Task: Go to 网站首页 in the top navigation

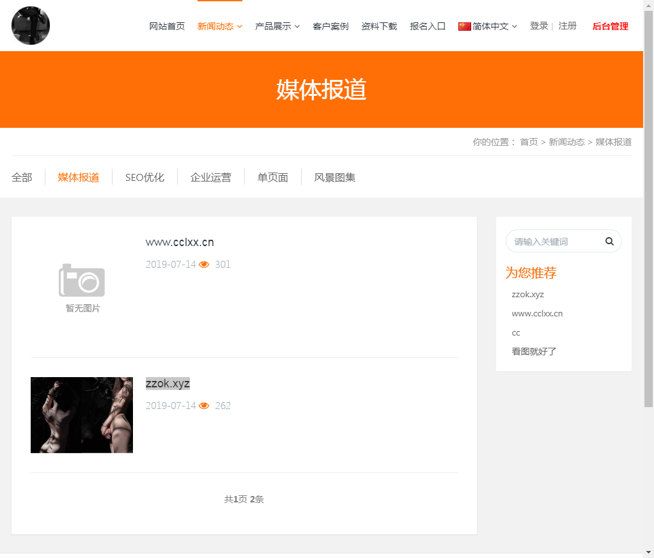Action: click(x=167, y=26)
